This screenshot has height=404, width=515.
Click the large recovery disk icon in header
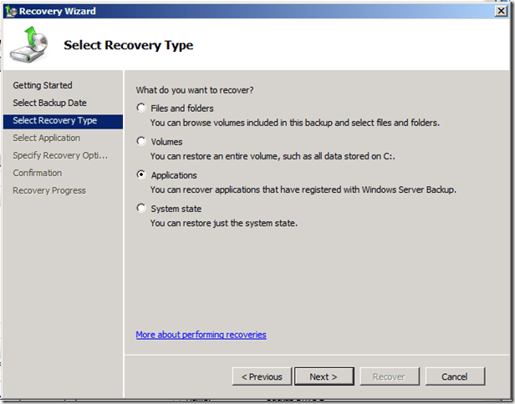point(29,45)
